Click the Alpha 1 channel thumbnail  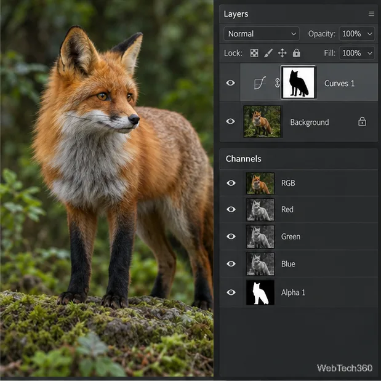click(x=260, y=292)
